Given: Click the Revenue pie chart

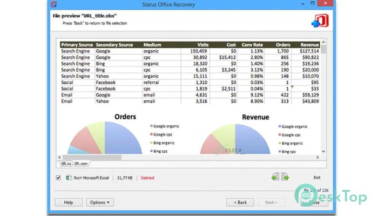Looking at the screenshot, I should tap(235, 139).
